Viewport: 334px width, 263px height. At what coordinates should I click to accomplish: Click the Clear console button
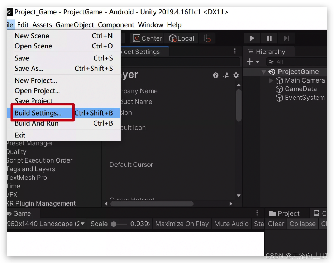pos(276,224)
